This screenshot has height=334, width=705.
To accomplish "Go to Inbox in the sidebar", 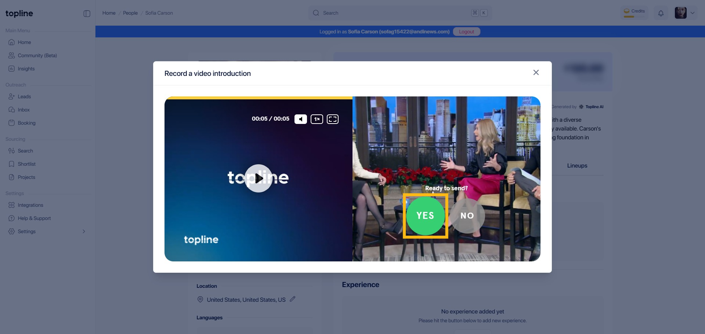I will pyautogui.click(x=23, y=110).
